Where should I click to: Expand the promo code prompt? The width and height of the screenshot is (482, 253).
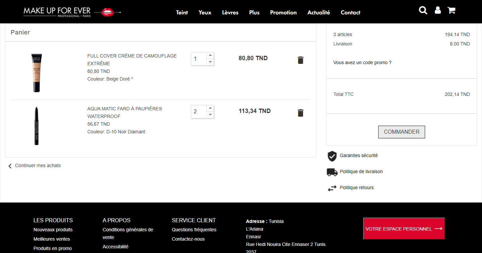coord(362,62)
